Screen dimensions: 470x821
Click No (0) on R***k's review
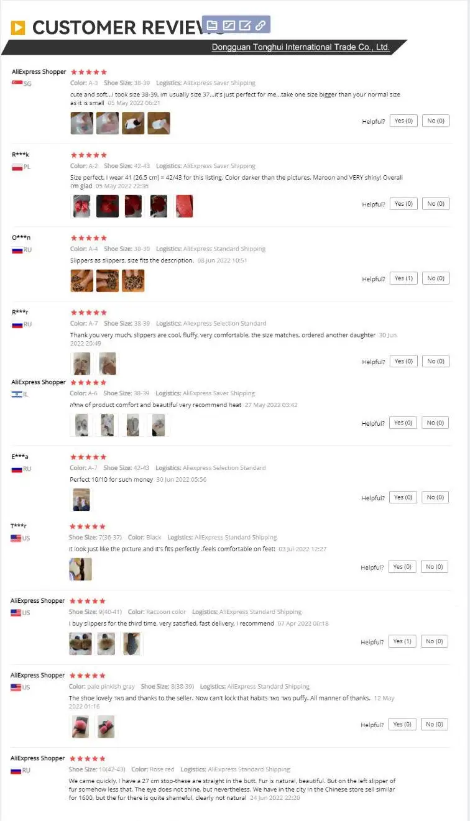(436, 204)
